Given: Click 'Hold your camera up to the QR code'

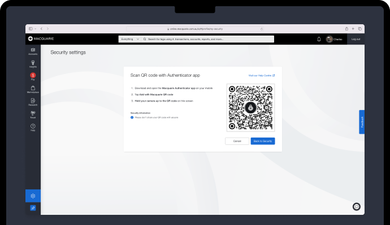Looking at the screenshot, I should pos(164,101).
